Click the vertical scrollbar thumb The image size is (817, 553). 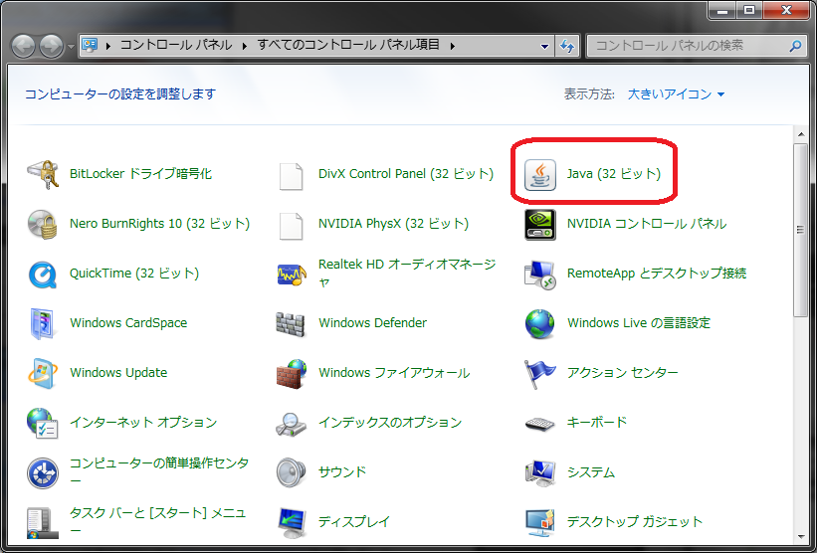pos(801,230)
